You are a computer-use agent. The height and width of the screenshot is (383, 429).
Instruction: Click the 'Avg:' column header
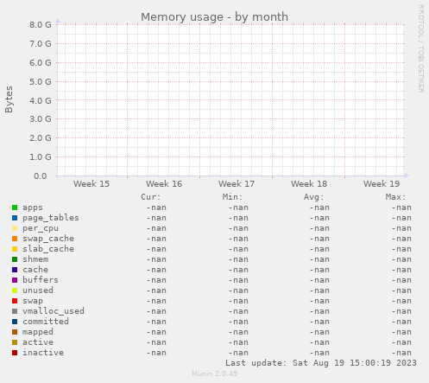(314, 197)
